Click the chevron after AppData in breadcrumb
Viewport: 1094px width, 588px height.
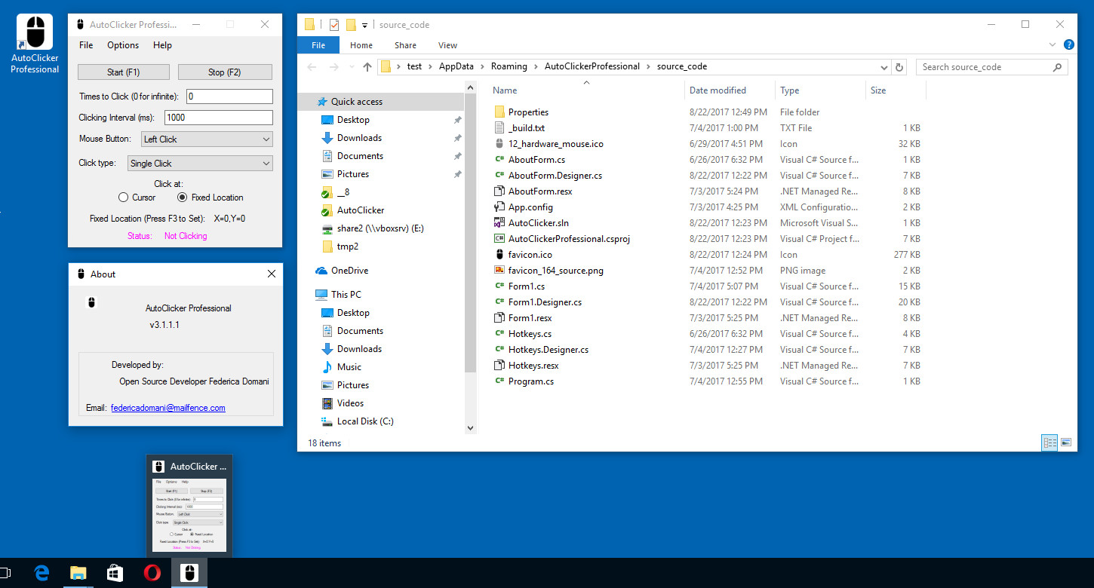(x=482, y=67)
